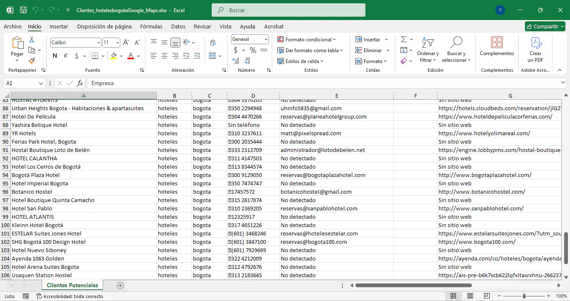
Task: Open text orientation options
Action: coord(186,42)
